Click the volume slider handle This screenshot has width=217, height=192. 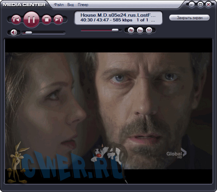29,33
